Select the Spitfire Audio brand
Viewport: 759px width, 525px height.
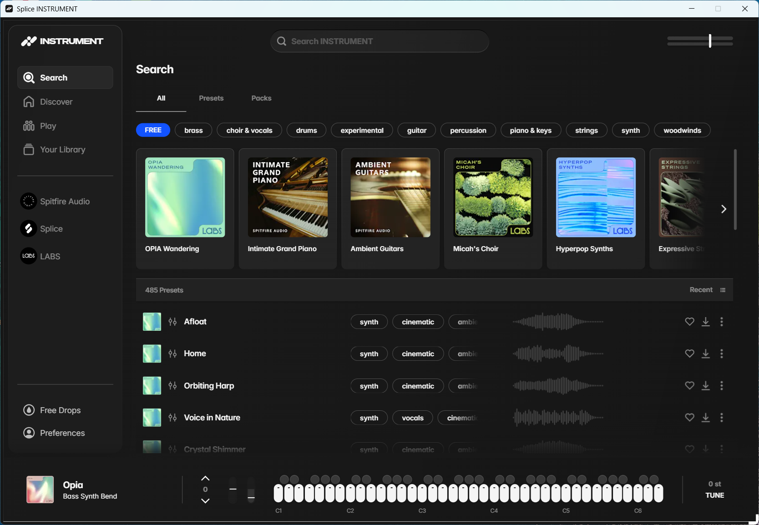55,201
